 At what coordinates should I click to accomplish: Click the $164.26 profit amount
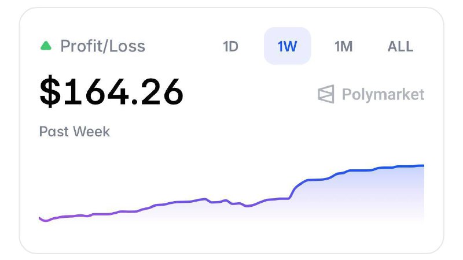(111, 91)
